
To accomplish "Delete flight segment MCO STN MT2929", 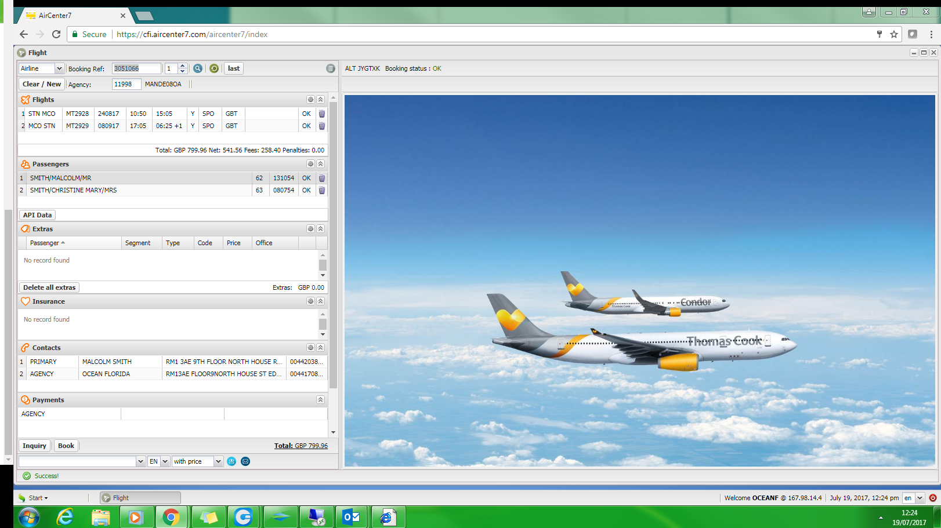I will (322, 126).
